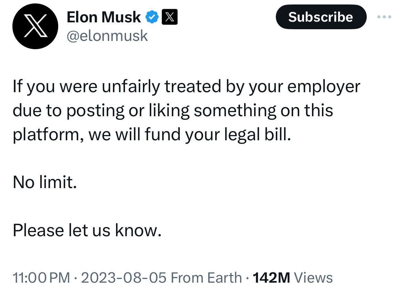
Task: Click the 11:00 PM timestamp
Action: point(41,277)
